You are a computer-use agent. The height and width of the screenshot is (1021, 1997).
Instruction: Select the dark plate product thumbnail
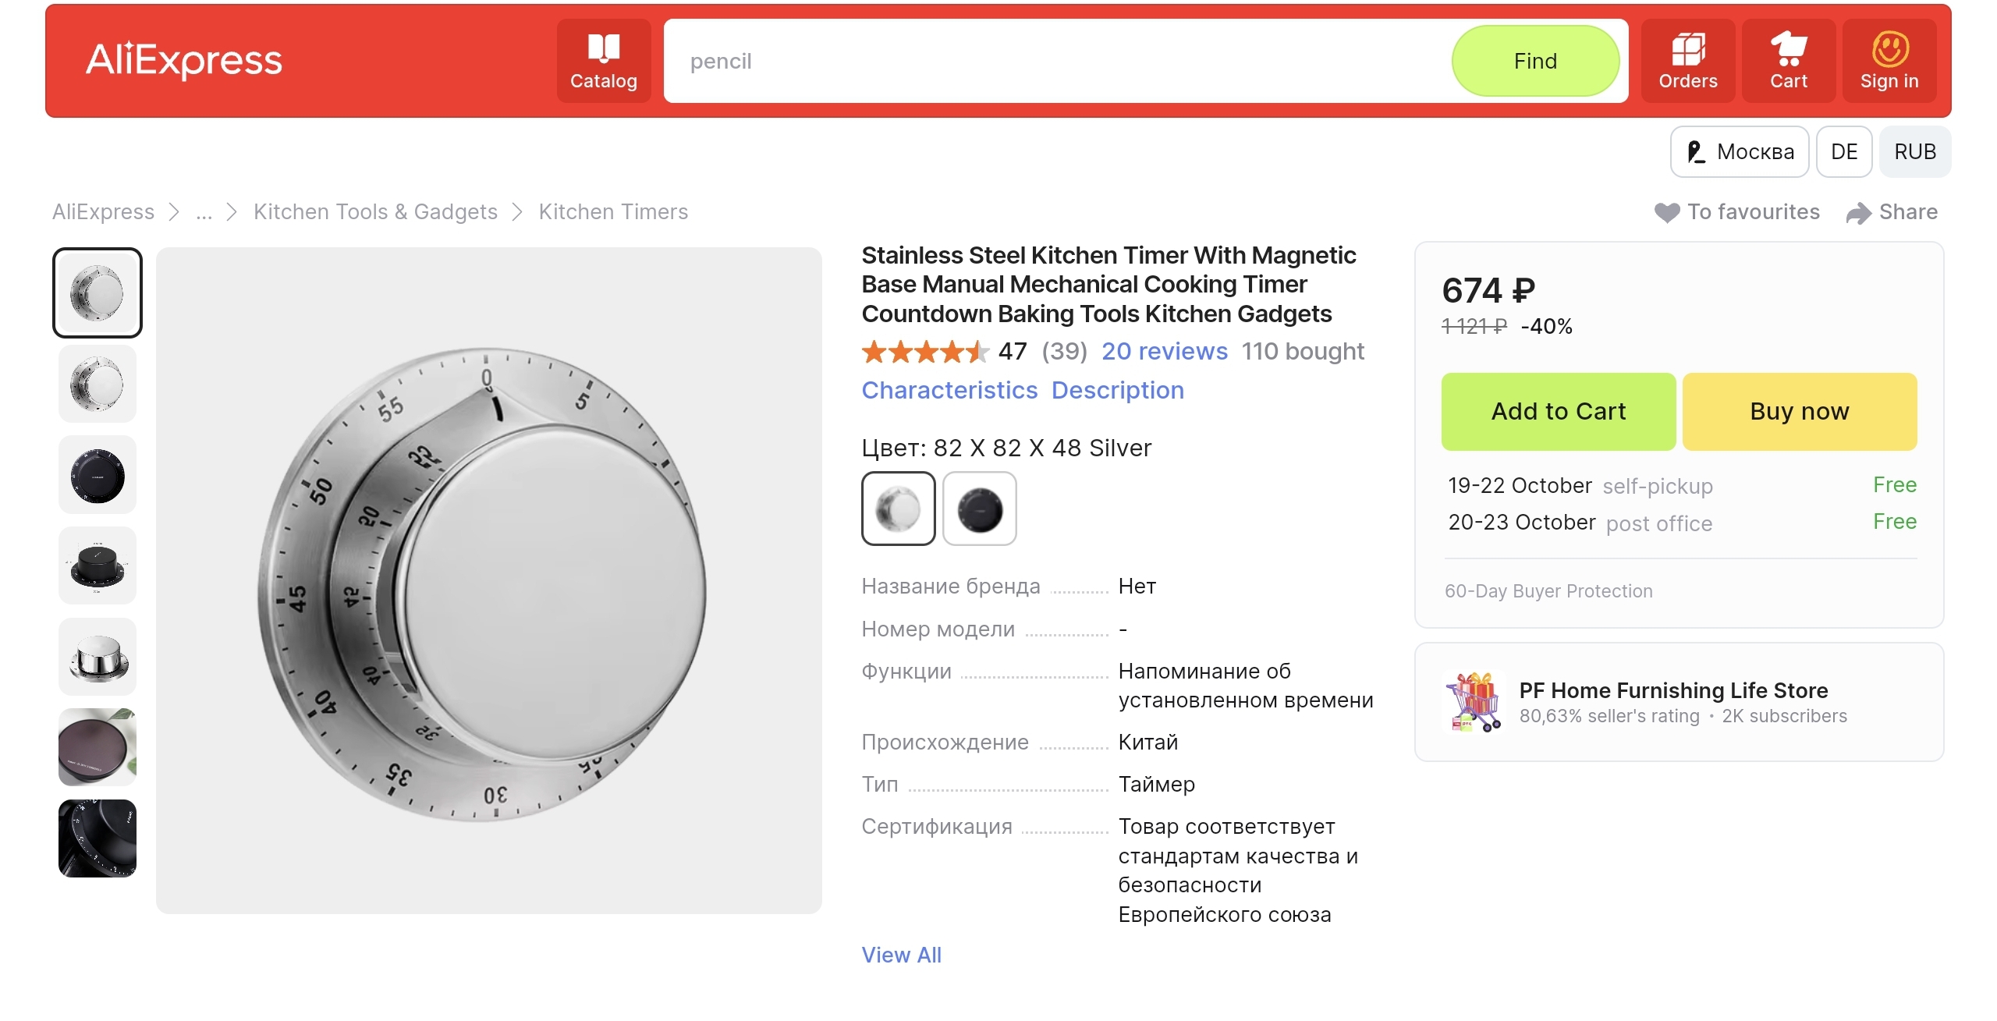pos(98,747)
